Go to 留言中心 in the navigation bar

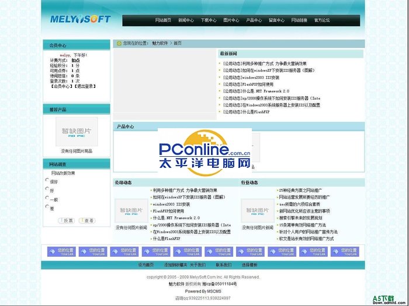[x=276, y=20]
